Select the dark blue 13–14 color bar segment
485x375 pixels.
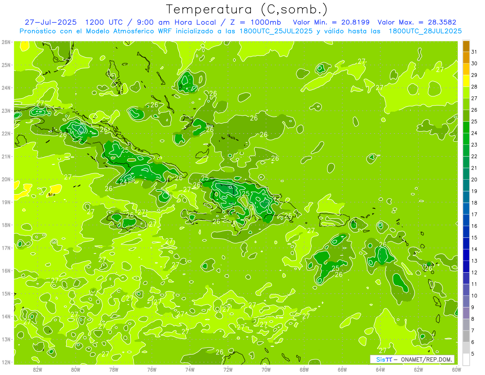click(x=466, y=255)
